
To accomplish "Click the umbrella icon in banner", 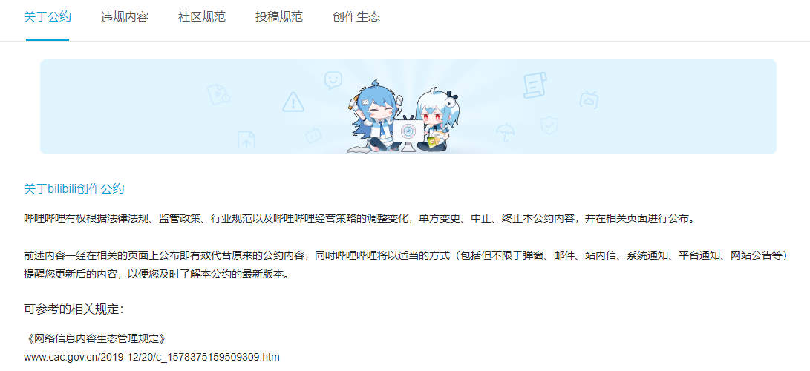I will coord(505,133).
